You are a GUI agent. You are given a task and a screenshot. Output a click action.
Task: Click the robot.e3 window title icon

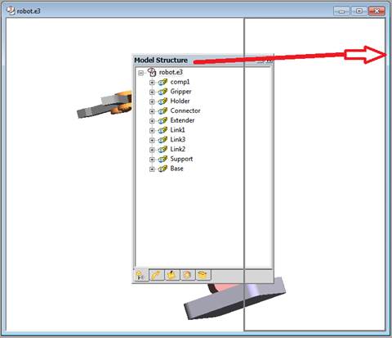(x=11, y=11)
